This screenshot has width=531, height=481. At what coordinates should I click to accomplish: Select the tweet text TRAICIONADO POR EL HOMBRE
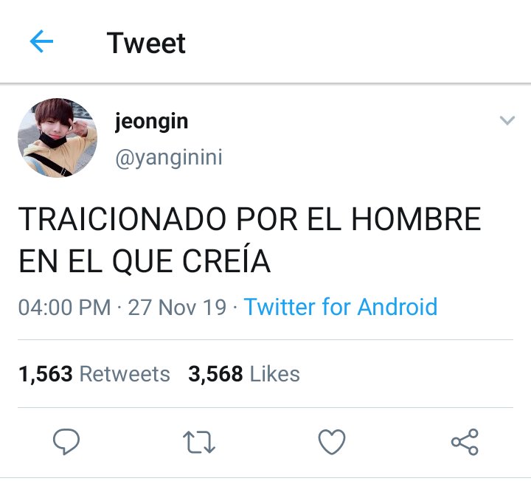[249, 219]
